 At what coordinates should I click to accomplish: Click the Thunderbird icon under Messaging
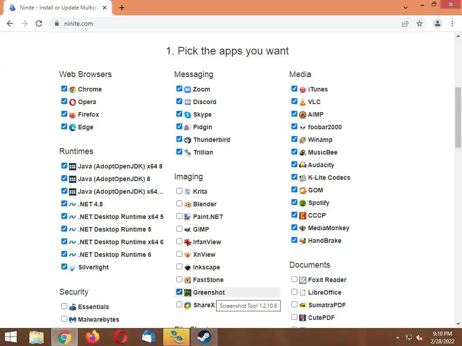pyautogui.click(x=188, y=140)
